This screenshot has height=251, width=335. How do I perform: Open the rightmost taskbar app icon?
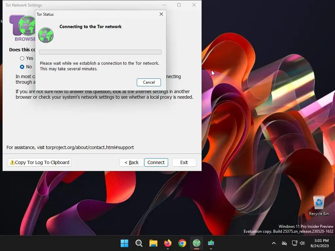tap(211, 243)
